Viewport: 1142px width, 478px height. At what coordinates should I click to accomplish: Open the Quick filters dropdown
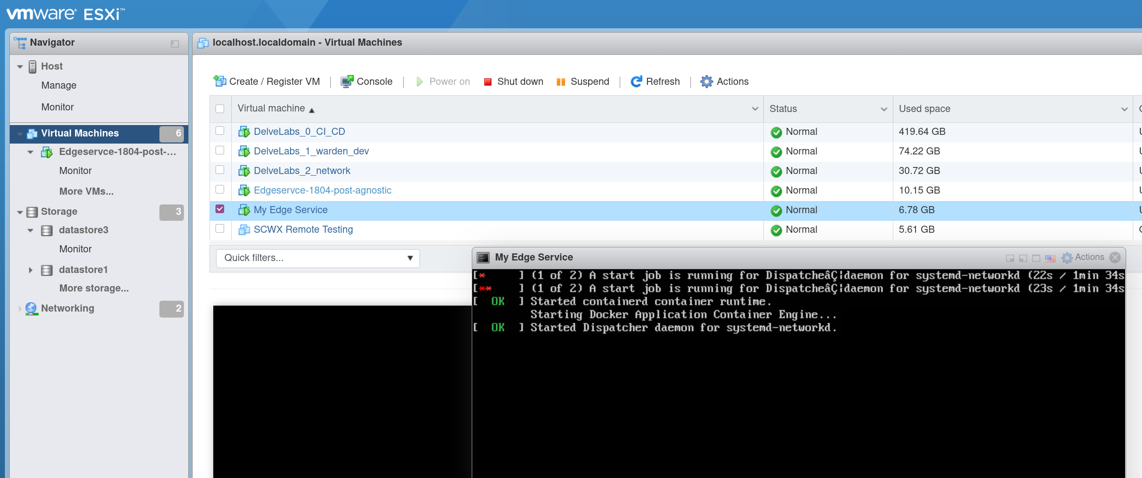318,258
